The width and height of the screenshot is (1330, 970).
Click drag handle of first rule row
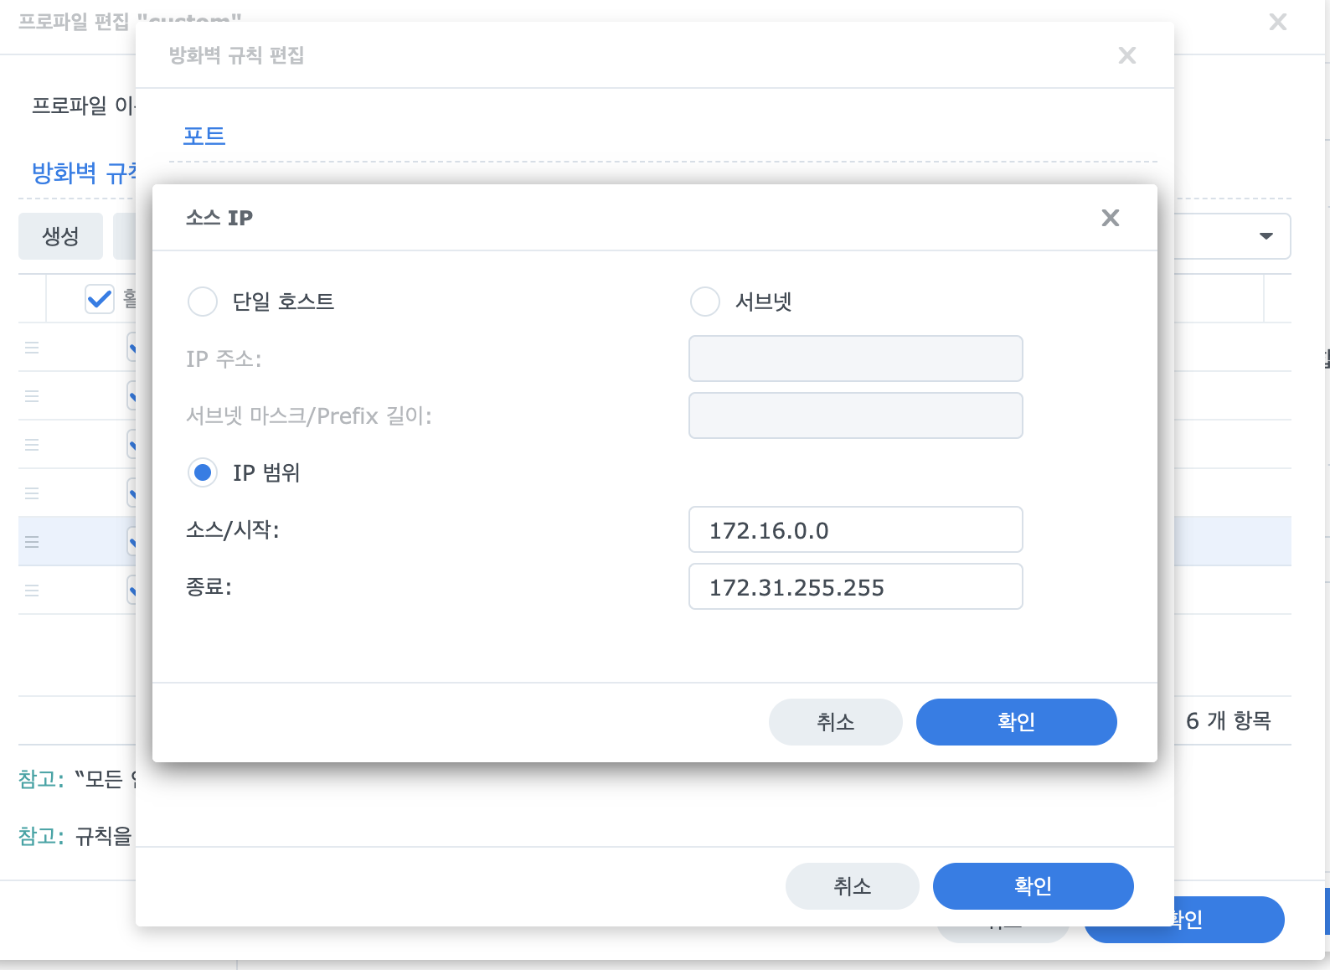click(x=32, y=348)
